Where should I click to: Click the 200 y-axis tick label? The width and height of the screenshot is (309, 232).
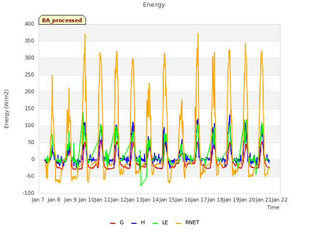point(29,91)
